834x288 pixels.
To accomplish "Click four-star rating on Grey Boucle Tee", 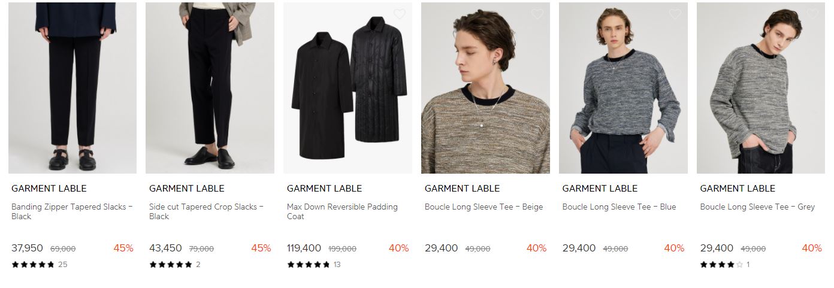I will click(722, 265).
